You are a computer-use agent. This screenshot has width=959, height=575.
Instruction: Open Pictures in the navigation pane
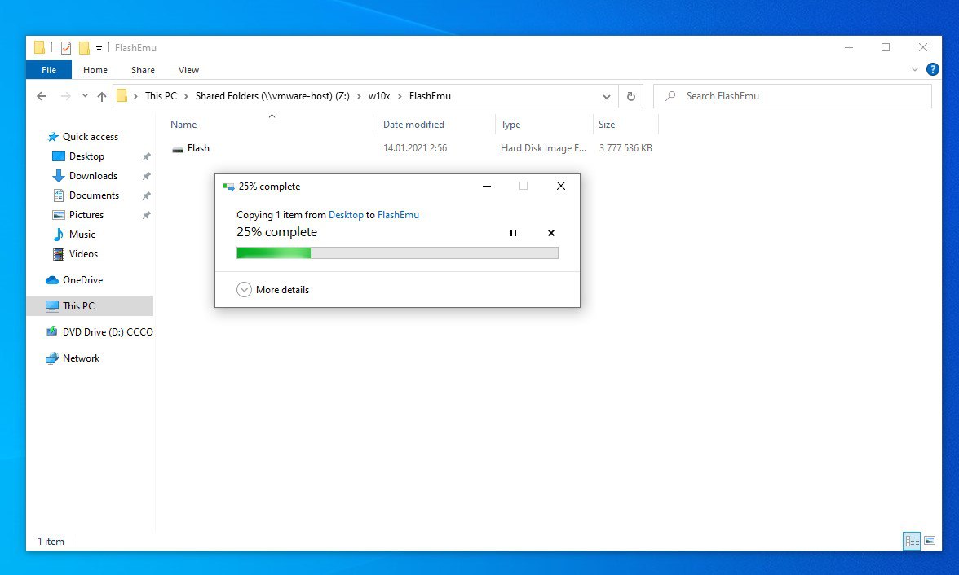tap(86, 214)
